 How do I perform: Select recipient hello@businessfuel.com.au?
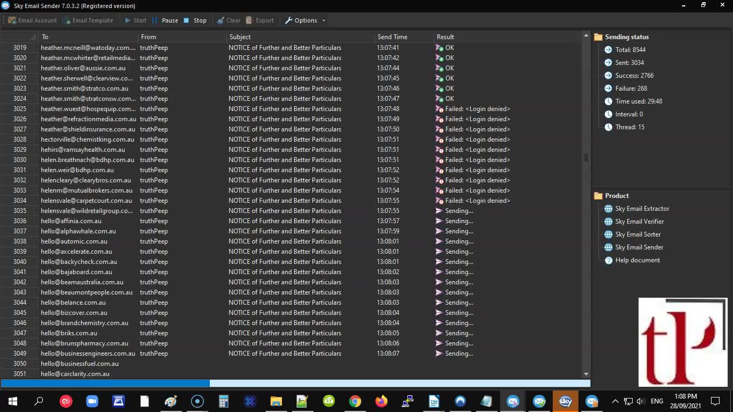[79, 364]
